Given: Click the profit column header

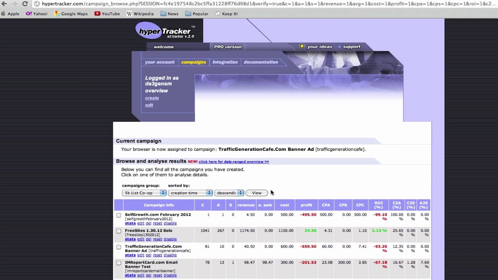Looking at the screenshot, I should [306, 205].
